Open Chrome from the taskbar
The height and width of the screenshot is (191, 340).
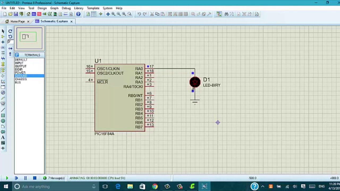(x=155, y=186)
